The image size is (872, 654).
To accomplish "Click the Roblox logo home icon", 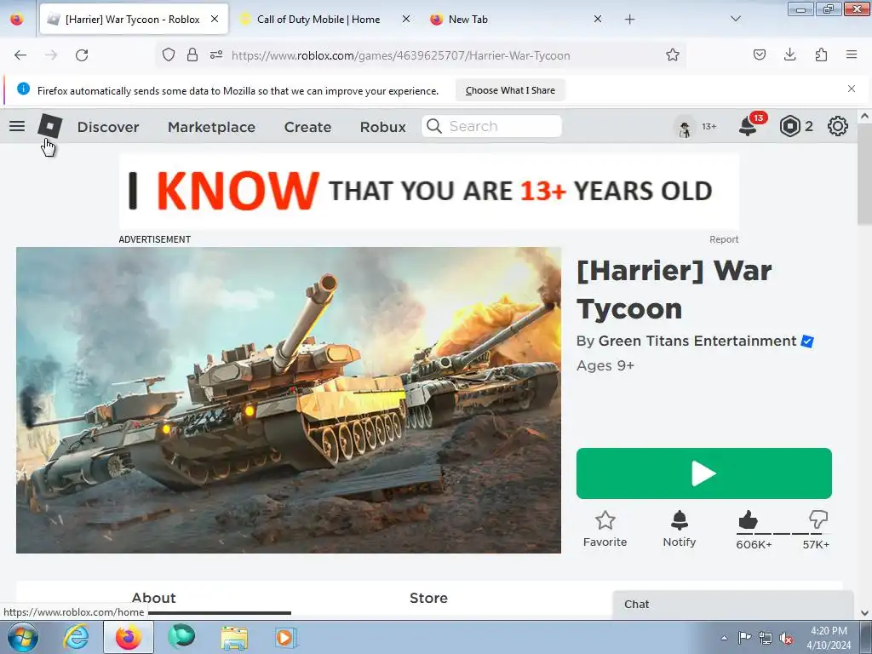I will pyautogui.click(x=50, y=126).
